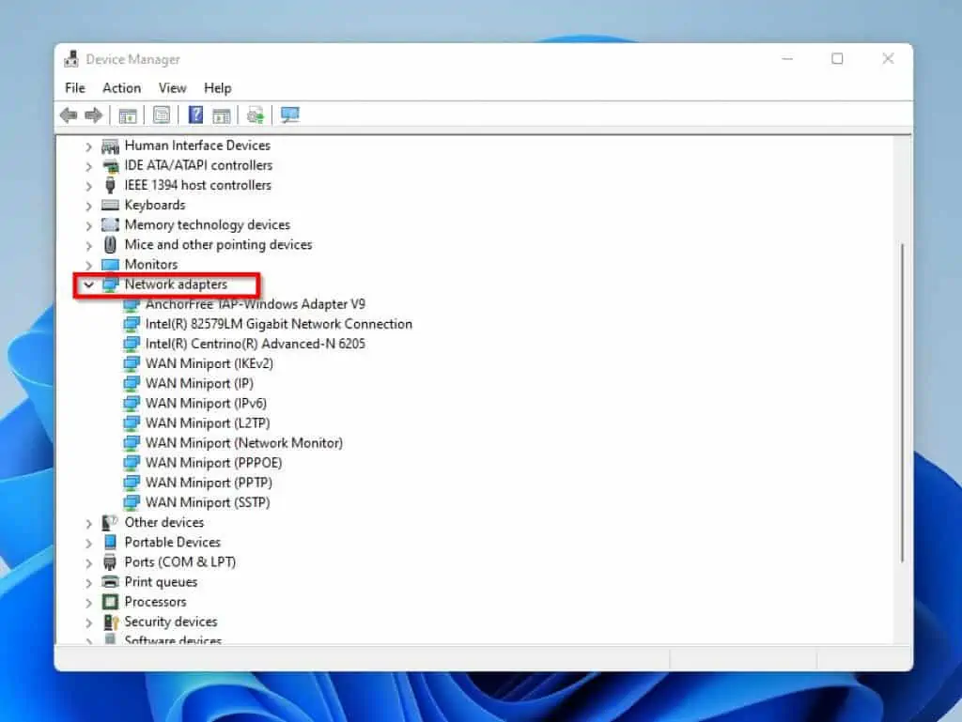Click the blue Help question mark icon
The width and height of the screenshot is (962, 722).
[x=195, y=115]
